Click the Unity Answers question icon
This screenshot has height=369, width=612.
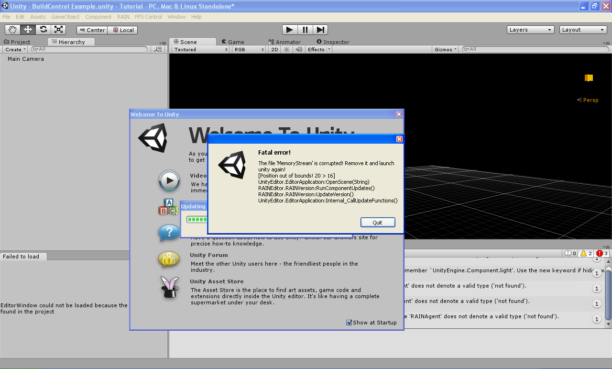(x=169, y=234)
